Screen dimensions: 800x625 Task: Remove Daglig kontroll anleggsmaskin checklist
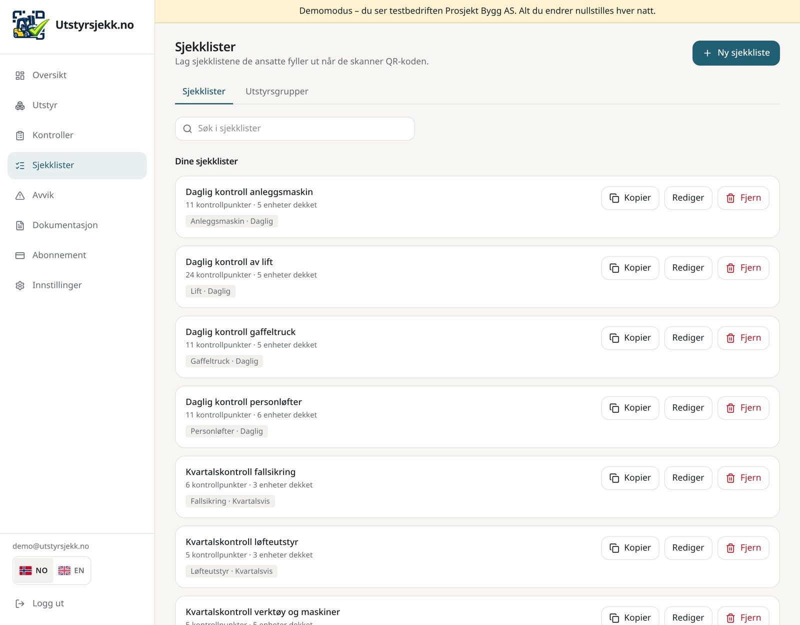(743, 198)
